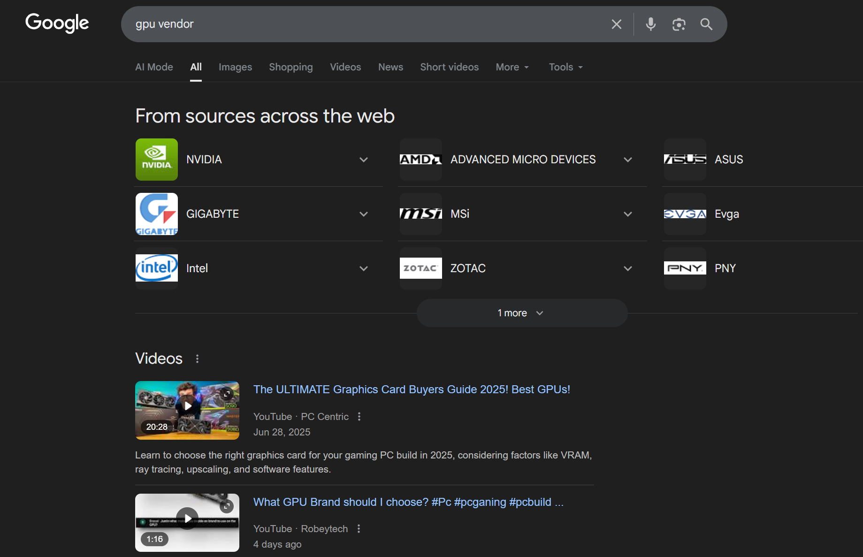Viewport: 863px width, 557px height.
Task: Click the NVIDIA logo icon
Action: tap(157, 160)
